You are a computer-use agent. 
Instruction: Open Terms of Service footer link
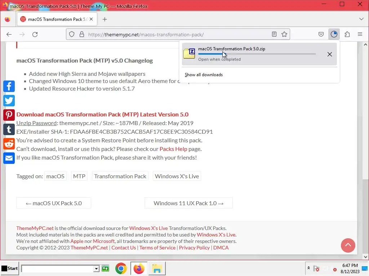coord(157,248)
